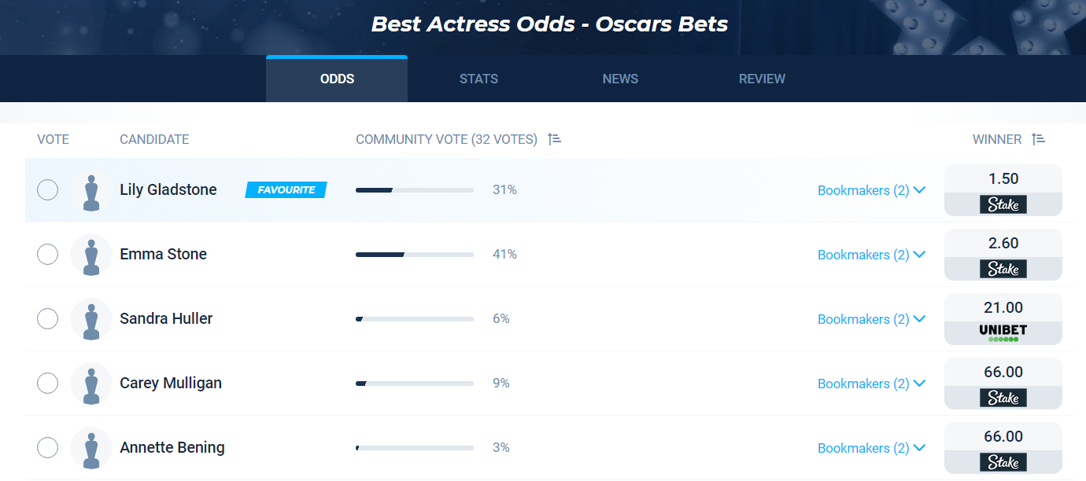Switch to the Stats tab
The height and width of the screenshot is (481, 1086).
point(478,79)
